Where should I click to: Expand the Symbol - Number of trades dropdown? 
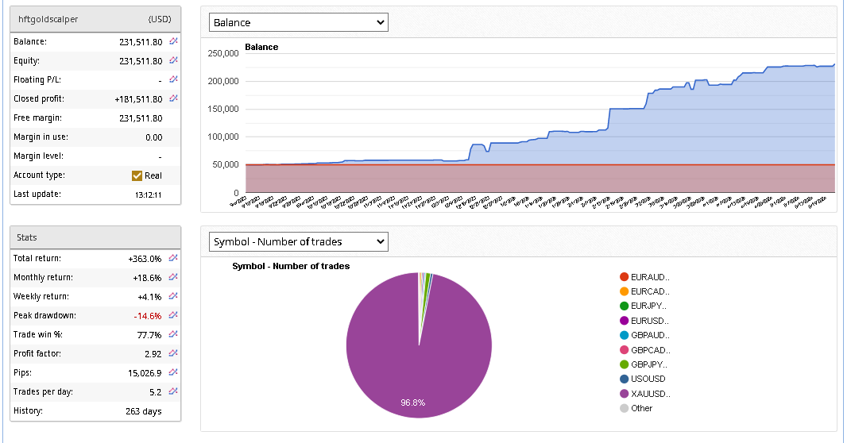(x=298, y=241)
